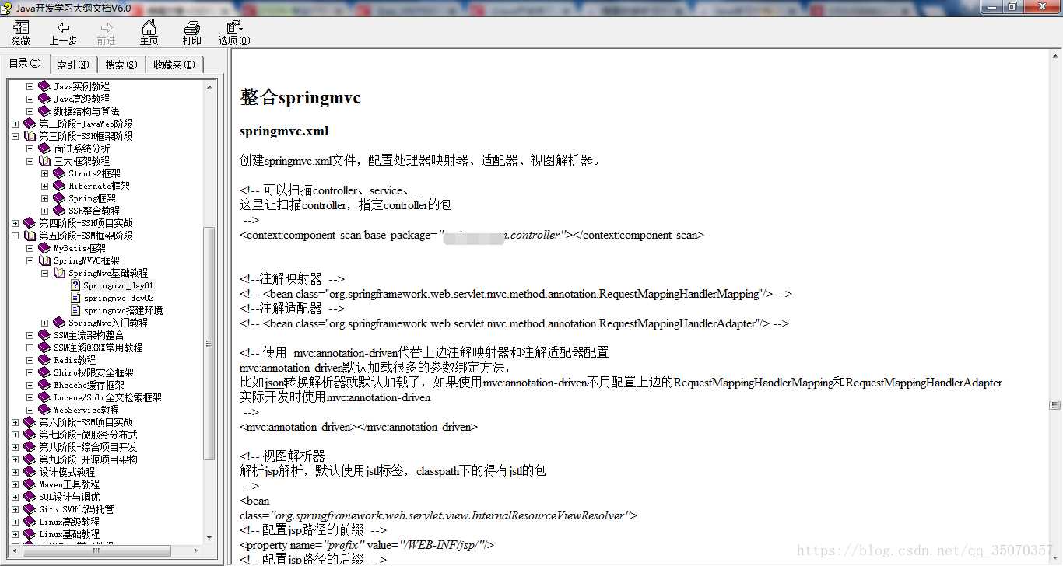Viewport: 1063px width, 566px height.
Task: Expand the 第二阶段-JavaWeb阶段 node
Action: pos(16,124)
